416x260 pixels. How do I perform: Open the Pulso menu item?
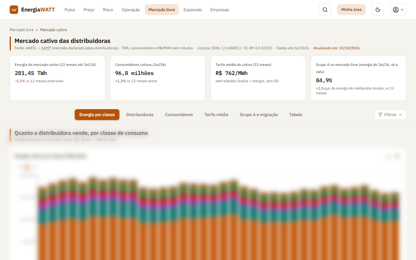point(70,10)
